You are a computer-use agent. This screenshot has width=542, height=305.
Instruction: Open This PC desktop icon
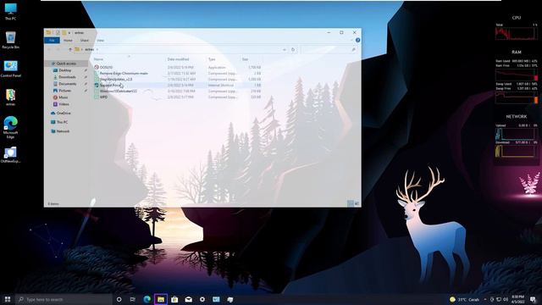10,11
